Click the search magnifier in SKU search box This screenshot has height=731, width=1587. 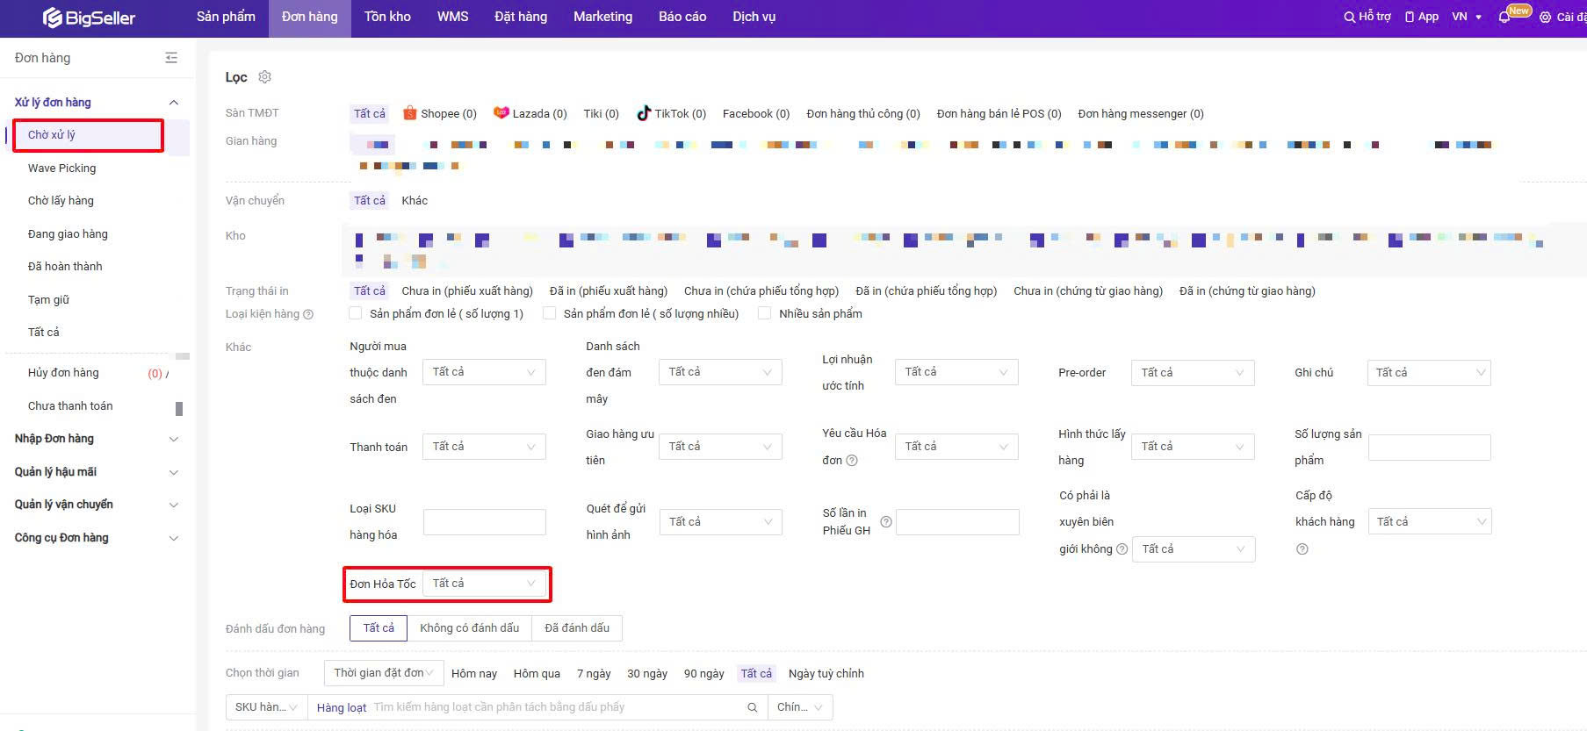click(753, 707)
